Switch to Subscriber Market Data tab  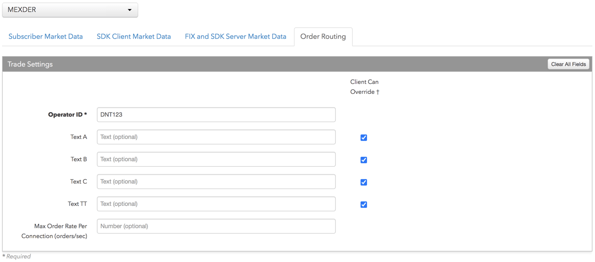46,37
